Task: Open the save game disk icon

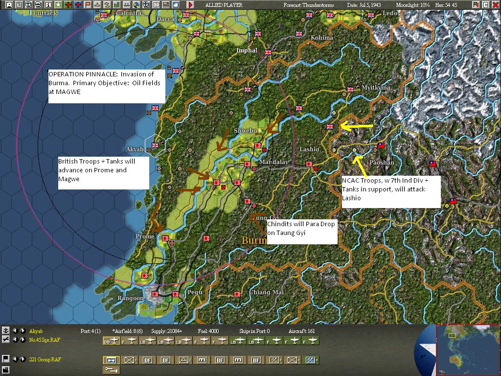Action: point(9,5)
